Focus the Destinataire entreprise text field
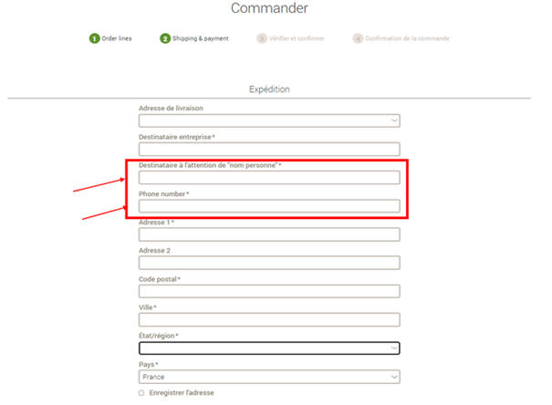Image resolution: width=552 pixels, height=405 pixels. tap(269, 149)
